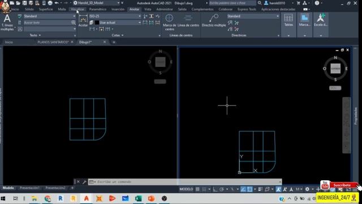362x204 pixels.
Task: Click the search magnifier in title bar
Action: pyautogui.click(x=260, y=3)
